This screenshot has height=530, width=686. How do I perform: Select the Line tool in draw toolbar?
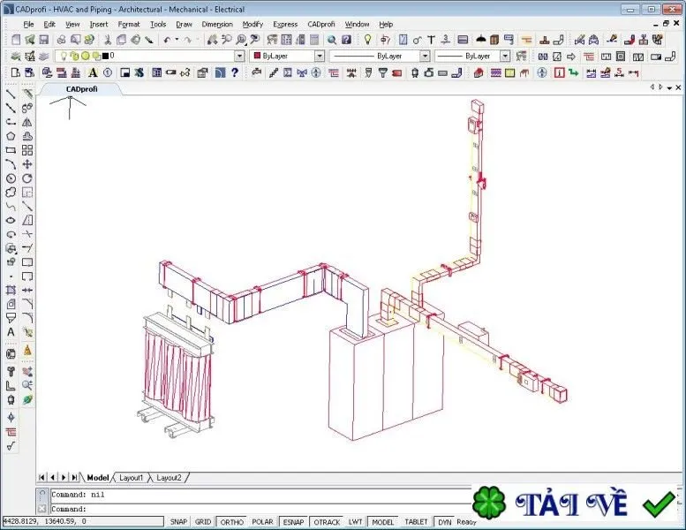coord(11,95)
